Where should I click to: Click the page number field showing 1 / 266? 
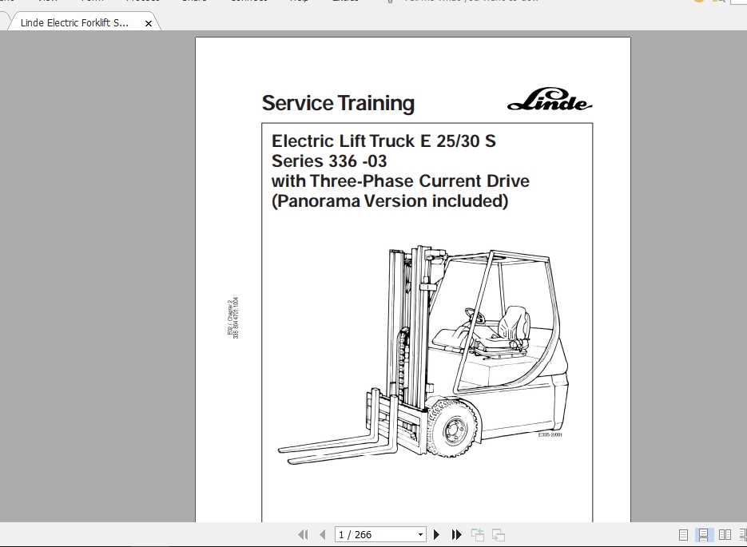click(375, 534)
